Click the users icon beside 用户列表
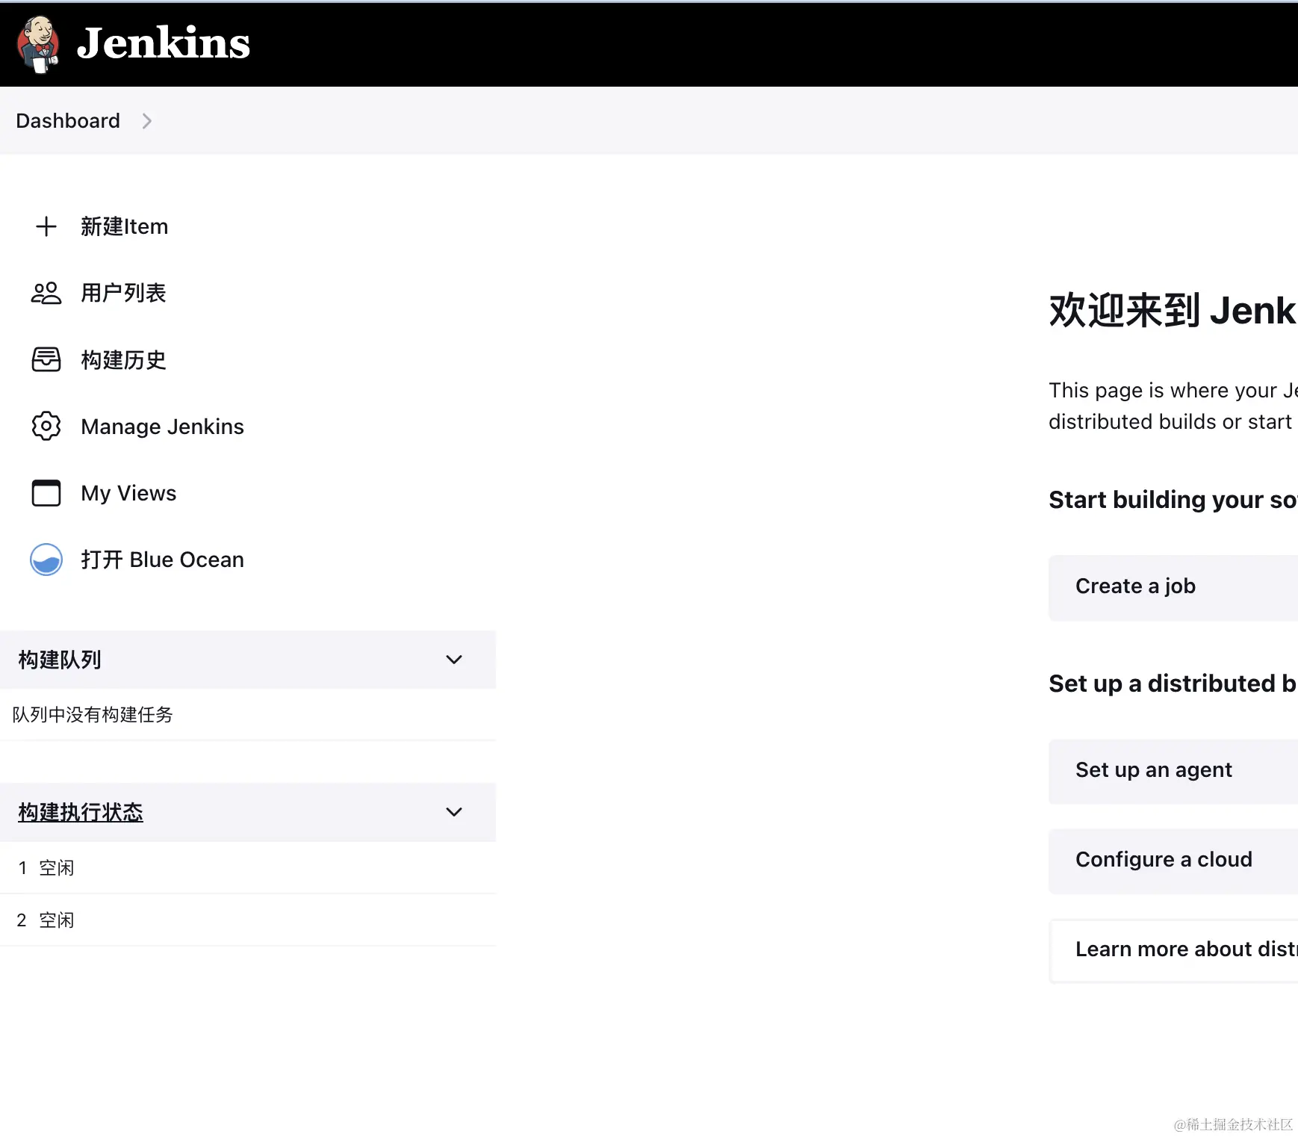 click(x=46, y=293)
